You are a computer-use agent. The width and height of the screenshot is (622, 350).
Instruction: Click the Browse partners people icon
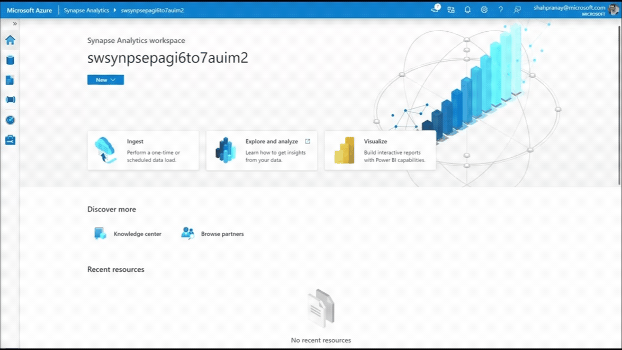[187, 233]
